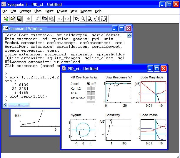Click the eig command line
This screenshot has height=158, width=180.
click(33, 77)
